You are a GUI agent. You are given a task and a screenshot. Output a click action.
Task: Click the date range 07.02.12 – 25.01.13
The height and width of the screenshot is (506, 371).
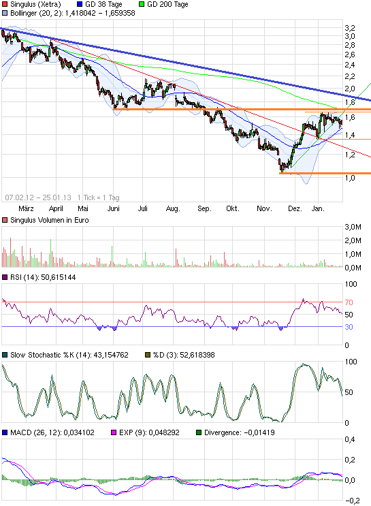(38, 197)
